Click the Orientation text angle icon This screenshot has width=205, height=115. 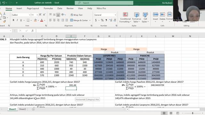tap(63, 15)
